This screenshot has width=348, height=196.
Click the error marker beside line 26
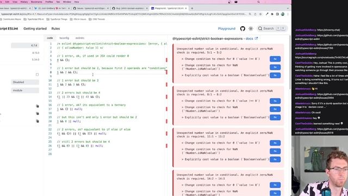[167, 146]
